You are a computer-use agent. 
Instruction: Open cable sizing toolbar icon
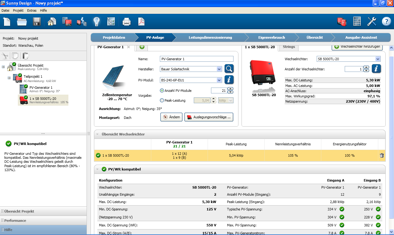pyautogui.click(x=82, y=22)
